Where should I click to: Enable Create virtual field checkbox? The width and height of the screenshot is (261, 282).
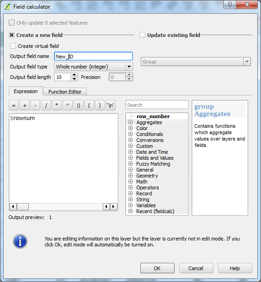(13, 46)
